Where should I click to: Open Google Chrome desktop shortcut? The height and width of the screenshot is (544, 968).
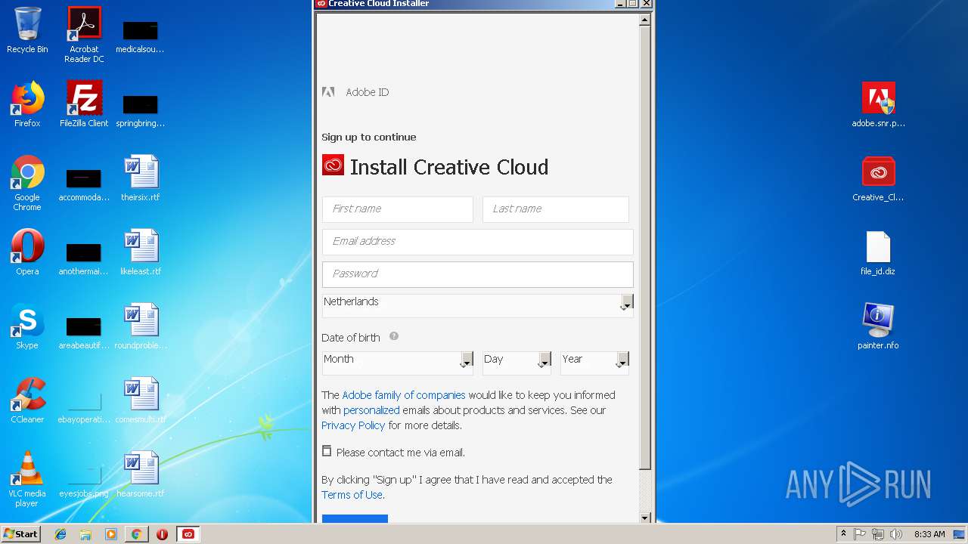tap(27, 183)
